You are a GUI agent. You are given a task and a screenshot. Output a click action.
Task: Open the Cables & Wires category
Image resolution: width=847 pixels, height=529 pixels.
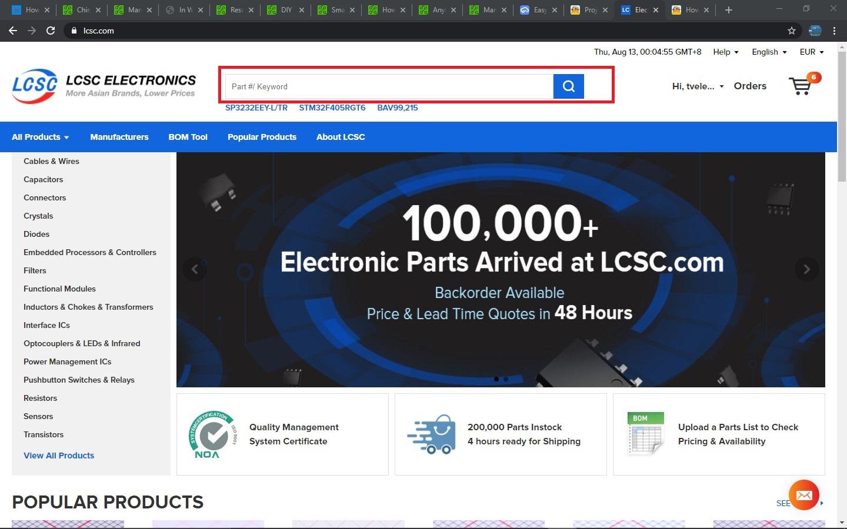51,161
